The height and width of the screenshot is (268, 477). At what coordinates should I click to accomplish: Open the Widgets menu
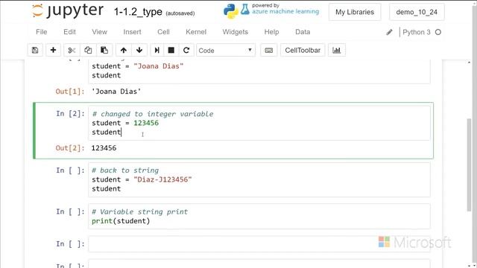(236, 32)
